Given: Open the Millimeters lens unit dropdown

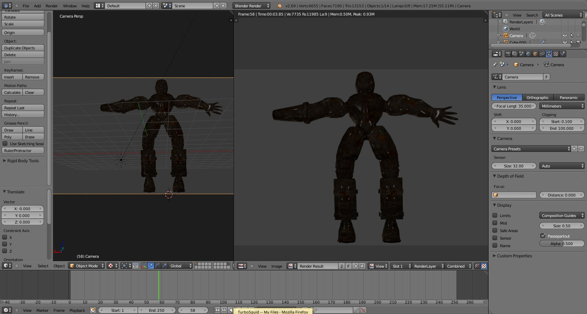Looking at the screenshot, I should point(562,106).
